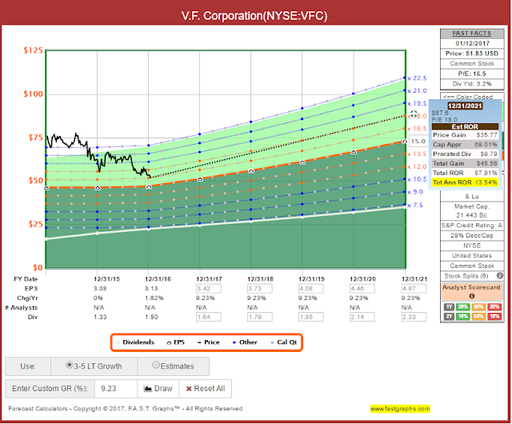Click the 29% Debt/Cap row

[x=472, y=235]
